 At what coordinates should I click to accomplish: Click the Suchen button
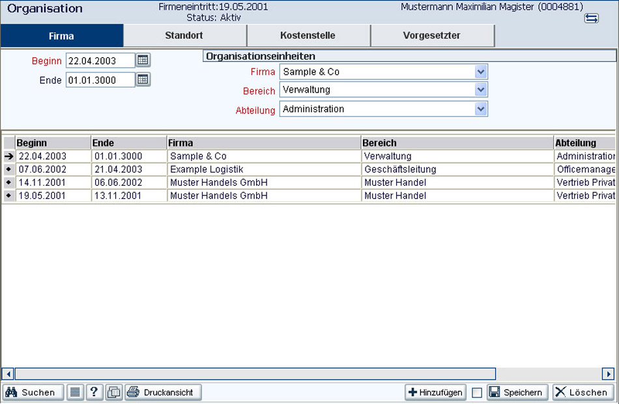(x=33, y=392)
